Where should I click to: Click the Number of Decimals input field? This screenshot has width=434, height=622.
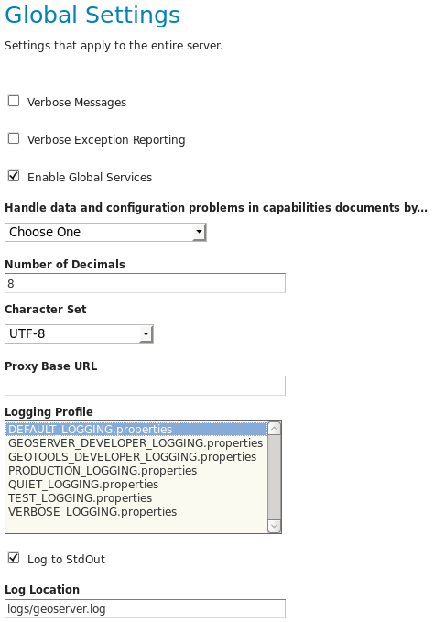(145, 283)
